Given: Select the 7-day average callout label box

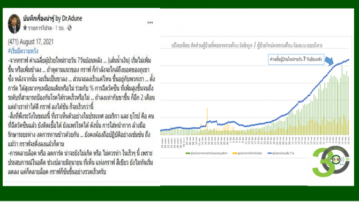Looking at the screenshot, I should click(296, 59).
